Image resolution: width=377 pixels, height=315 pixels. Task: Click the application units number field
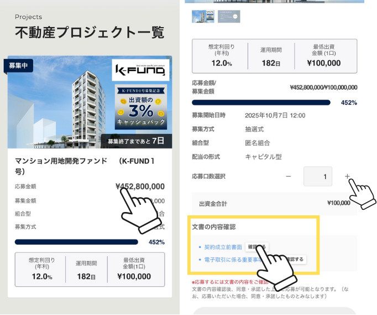[317, 177]
